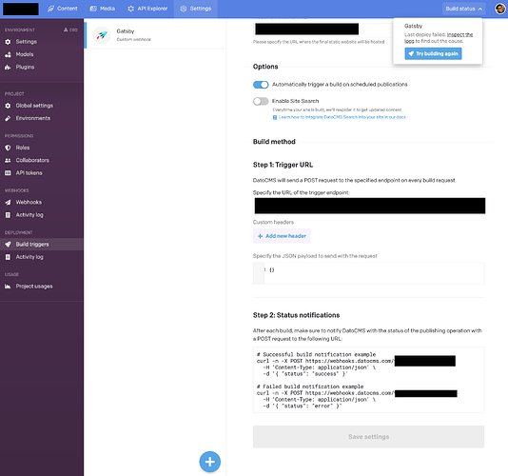This screenshot has width=508, height=476.
Task: Click the trigger endpoint URL field
Action: (370, 206)
